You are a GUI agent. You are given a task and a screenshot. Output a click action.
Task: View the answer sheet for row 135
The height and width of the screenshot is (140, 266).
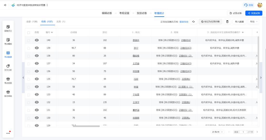37,79
